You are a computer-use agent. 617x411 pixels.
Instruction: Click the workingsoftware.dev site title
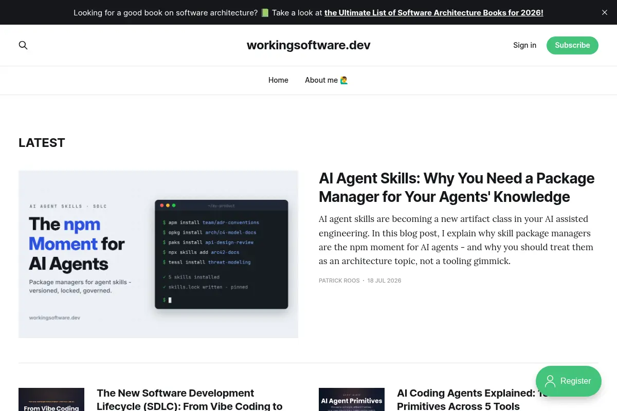pos(308,45)
